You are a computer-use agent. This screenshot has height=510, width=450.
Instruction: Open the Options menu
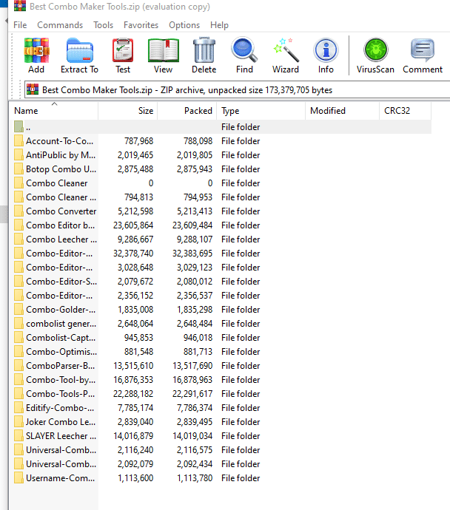[184, 25]
